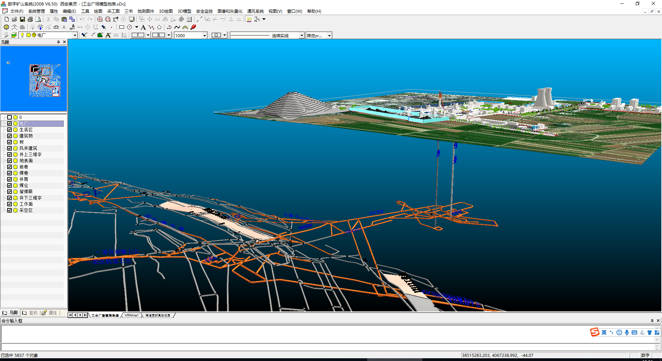Click the green layer manager icon

14,35
